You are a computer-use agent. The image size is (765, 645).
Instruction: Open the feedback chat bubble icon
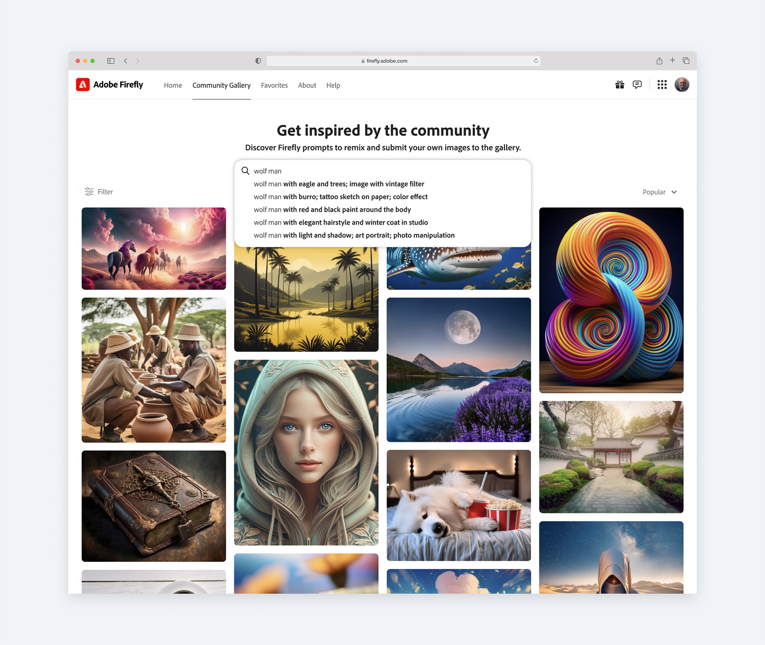point(637,85)
